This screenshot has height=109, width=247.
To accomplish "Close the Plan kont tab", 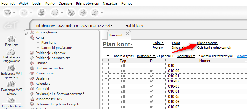I will click(x=127, y=33).
